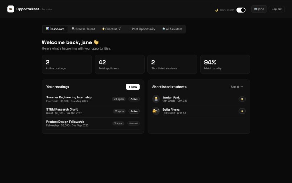
Task: Click the Sofia Rivera name
Action: 171,110
